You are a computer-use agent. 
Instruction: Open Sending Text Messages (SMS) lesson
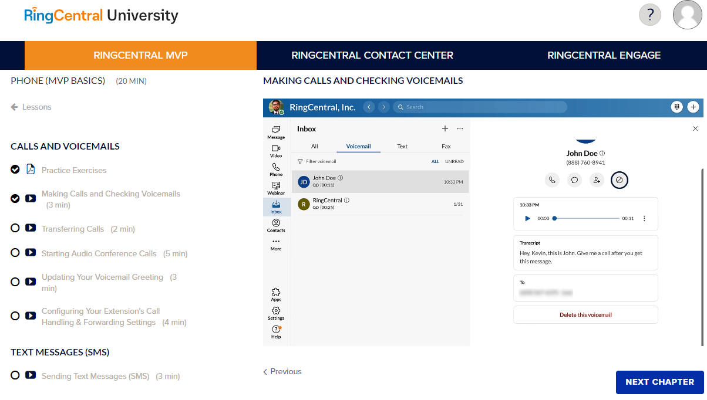tap(111, 376)
